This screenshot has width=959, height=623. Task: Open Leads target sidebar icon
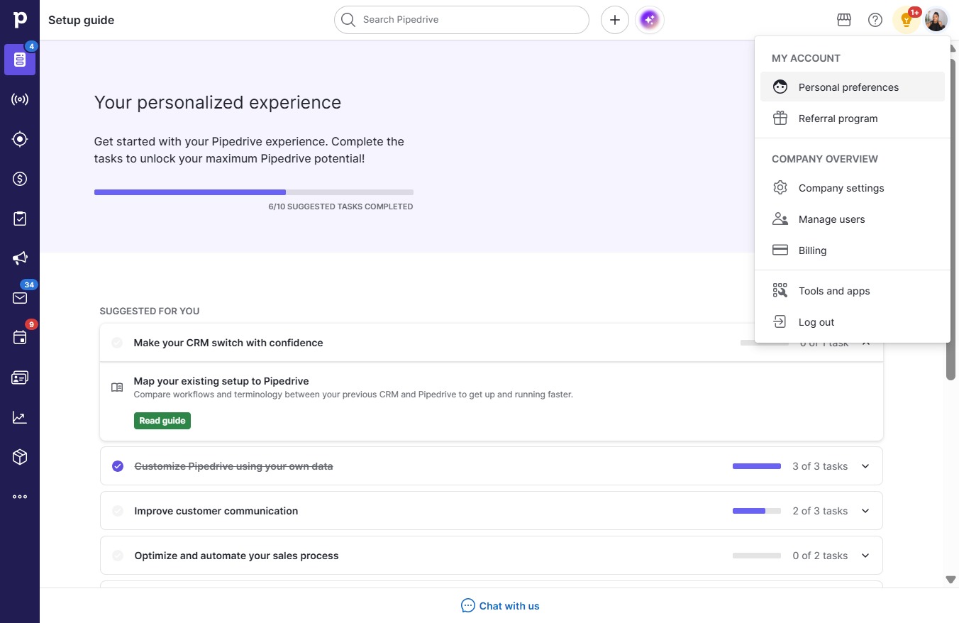[20, 139]
